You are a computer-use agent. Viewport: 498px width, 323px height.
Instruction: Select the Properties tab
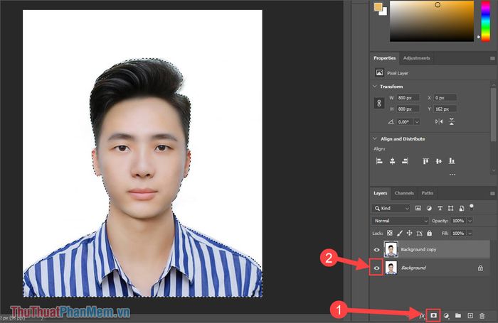[x=385, y=58]
